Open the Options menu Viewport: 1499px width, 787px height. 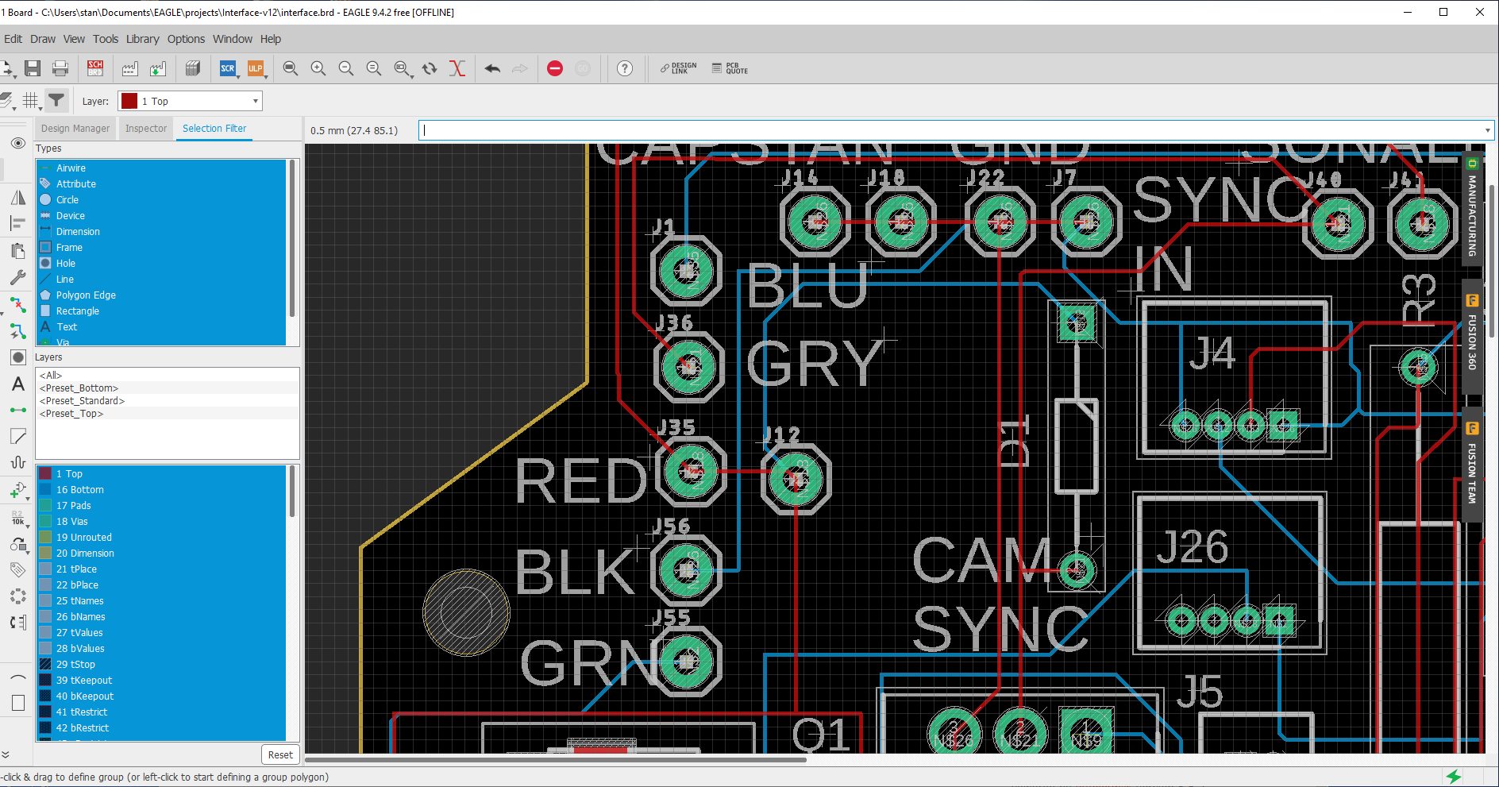(186, 39)
